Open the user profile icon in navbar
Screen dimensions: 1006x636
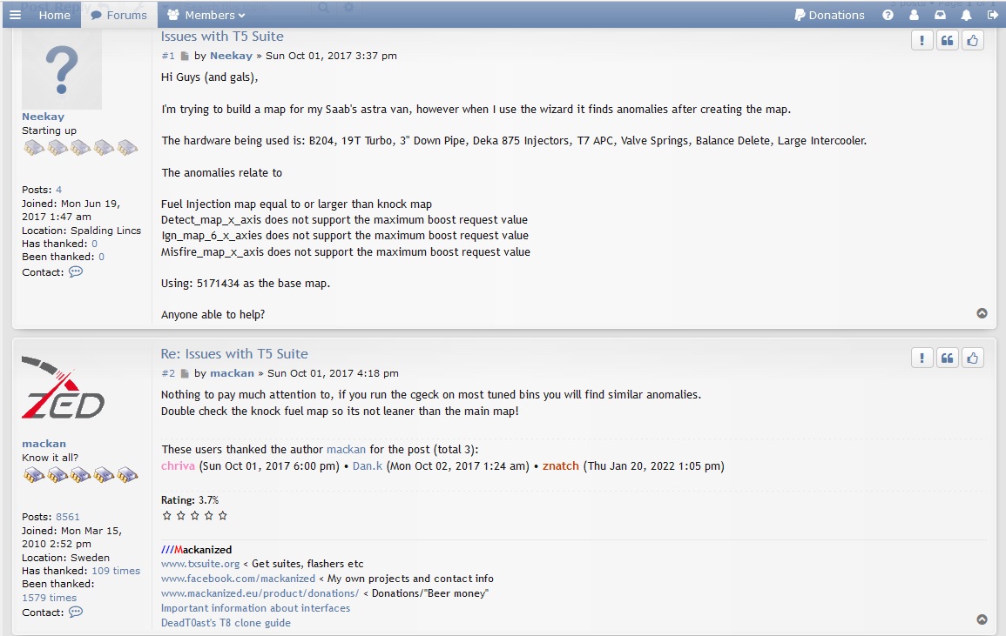coord(915,15)
